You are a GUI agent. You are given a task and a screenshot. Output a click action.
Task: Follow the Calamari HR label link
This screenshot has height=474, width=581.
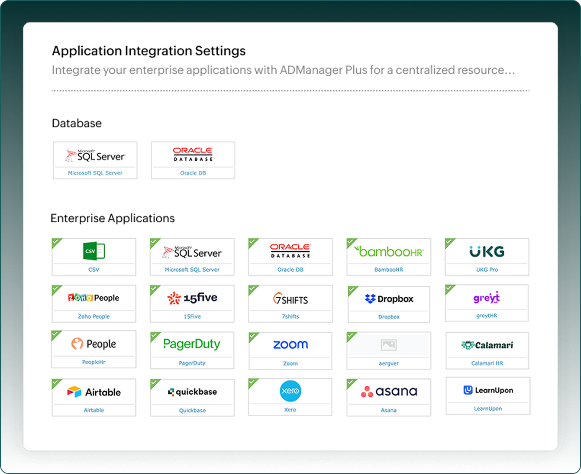487,363
